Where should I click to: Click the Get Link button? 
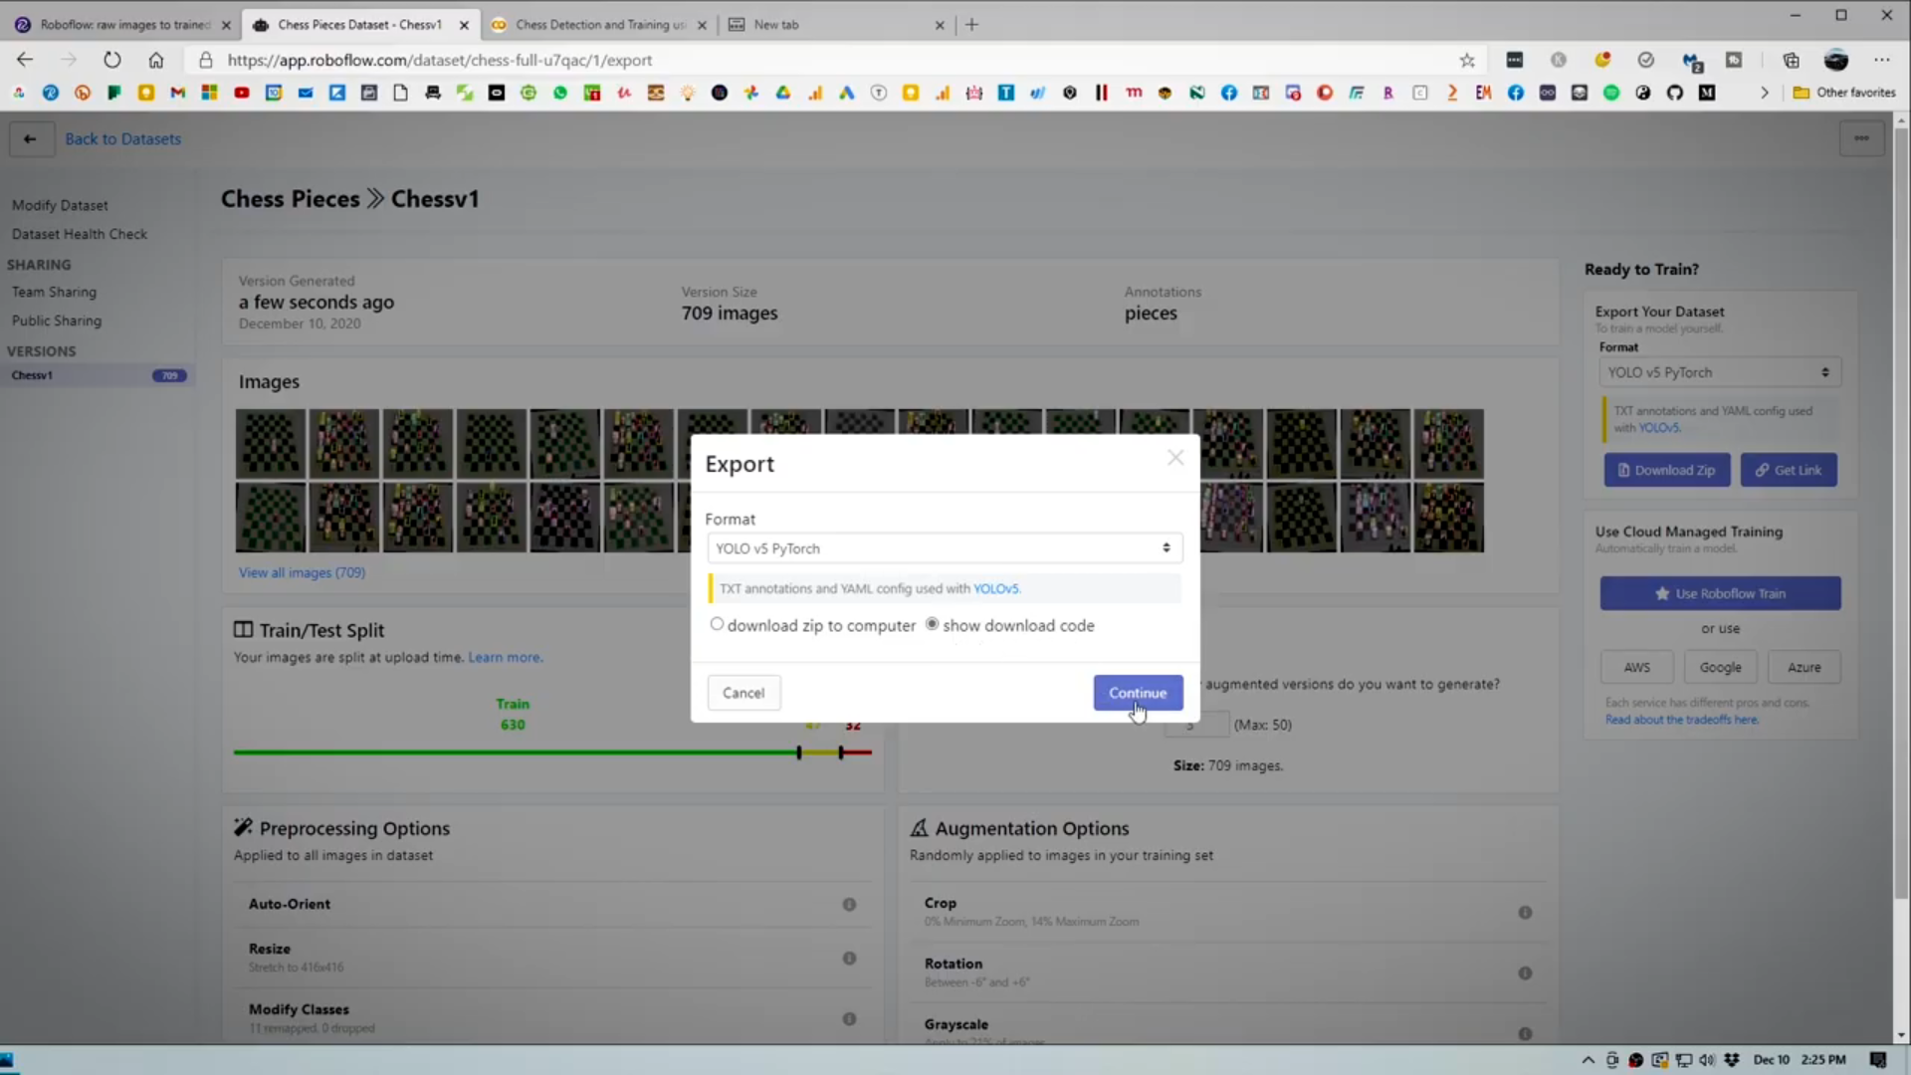click(x=1789, y=470)
